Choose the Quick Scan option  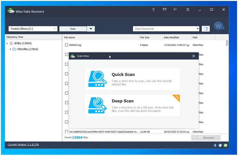click(132, 79)
